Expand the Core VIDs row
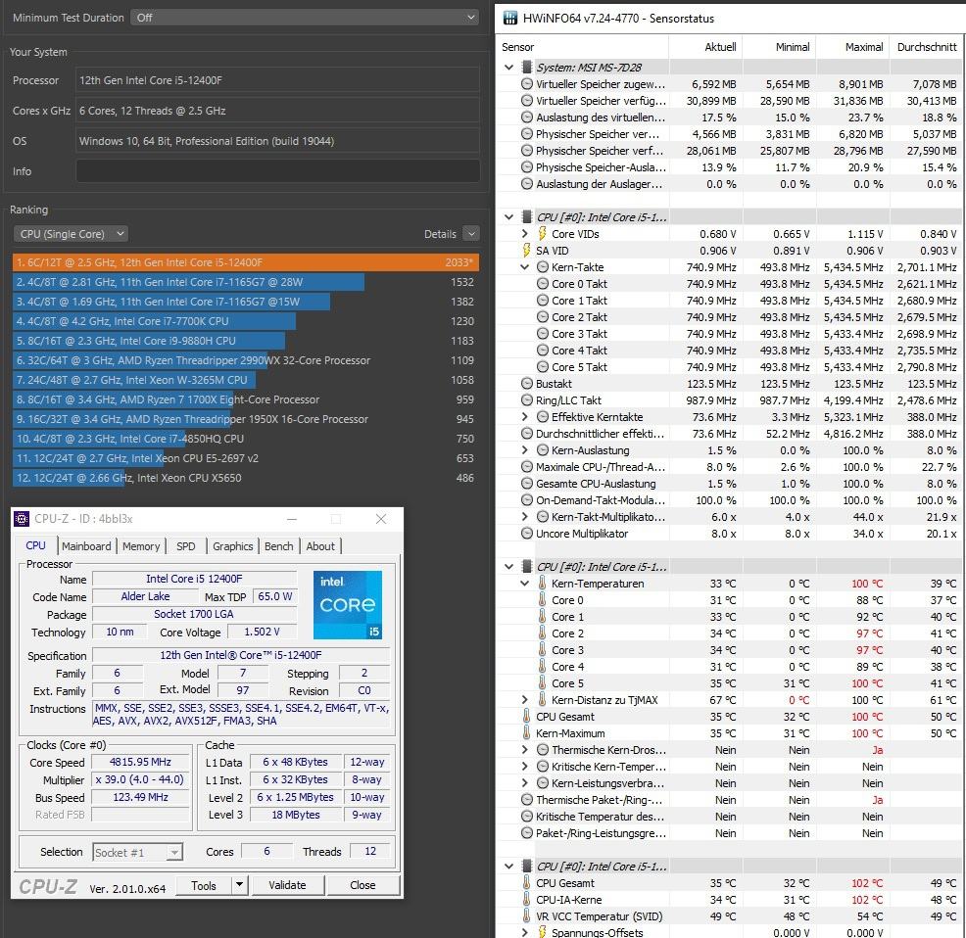This screenshot has width=966, height=938. (x=525, y=233)
